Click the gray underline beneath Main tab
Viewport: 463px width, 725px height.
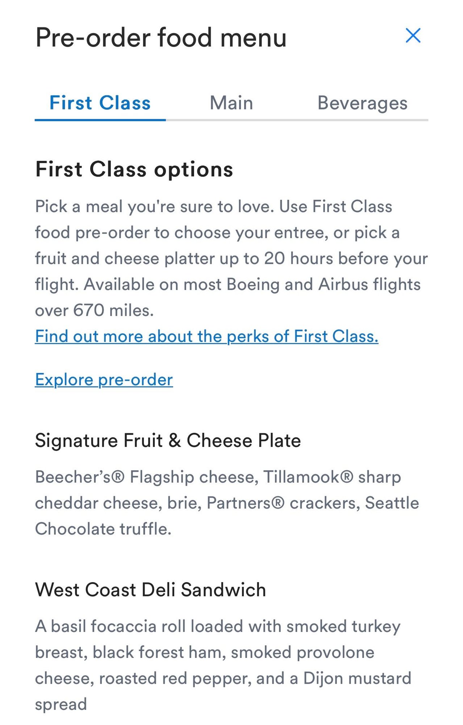point(231,120)
